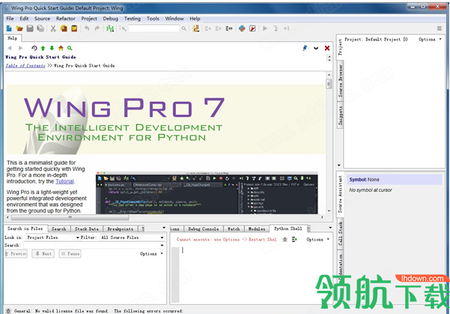Go to next help page down arrow

click(x=52, y=48)
